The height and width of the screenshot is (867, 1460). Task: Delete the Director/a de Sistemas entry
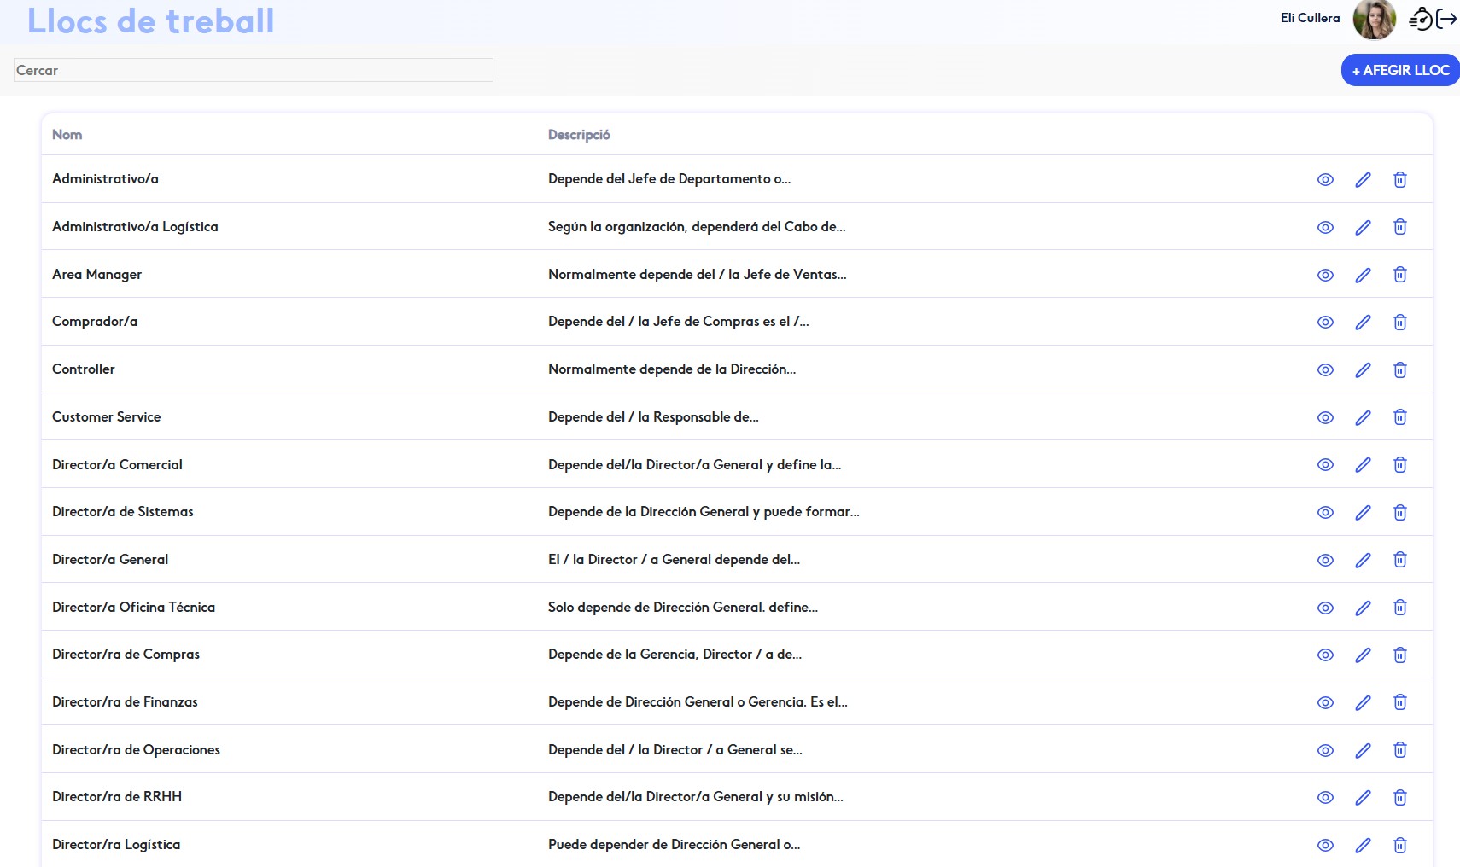pos(1400,512)
